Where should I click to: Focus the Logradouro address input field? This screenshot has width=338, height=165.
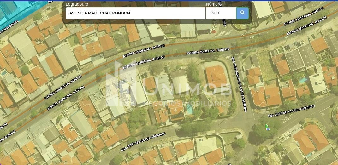click(x=135, y=13)
